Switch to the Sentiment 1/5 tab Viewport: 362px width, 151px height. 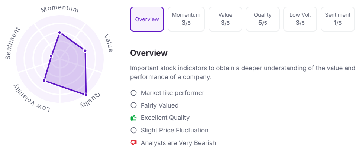pos(337,19)
